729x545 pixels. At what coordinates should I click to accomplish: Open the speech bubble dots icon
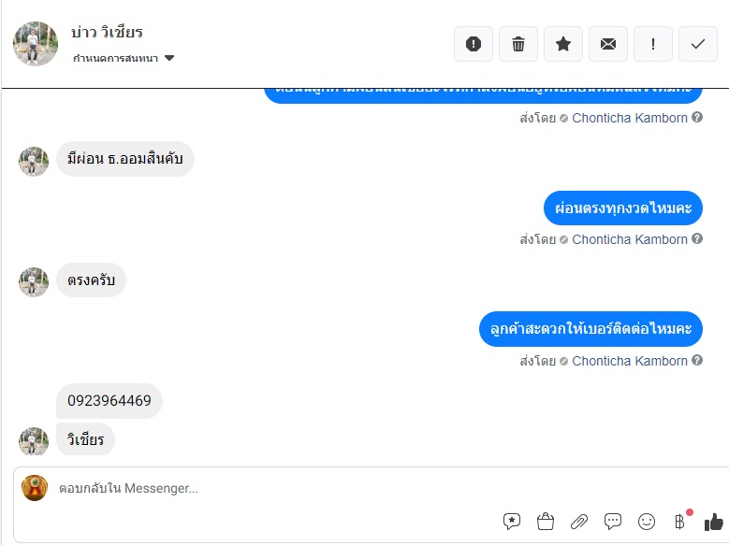pos(613,522)
